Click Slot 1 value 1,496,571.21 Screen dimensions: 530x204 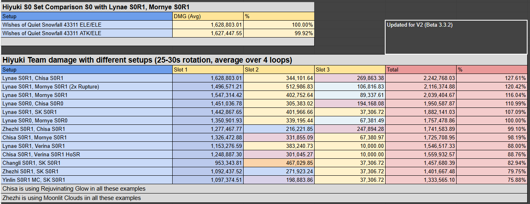208,86
